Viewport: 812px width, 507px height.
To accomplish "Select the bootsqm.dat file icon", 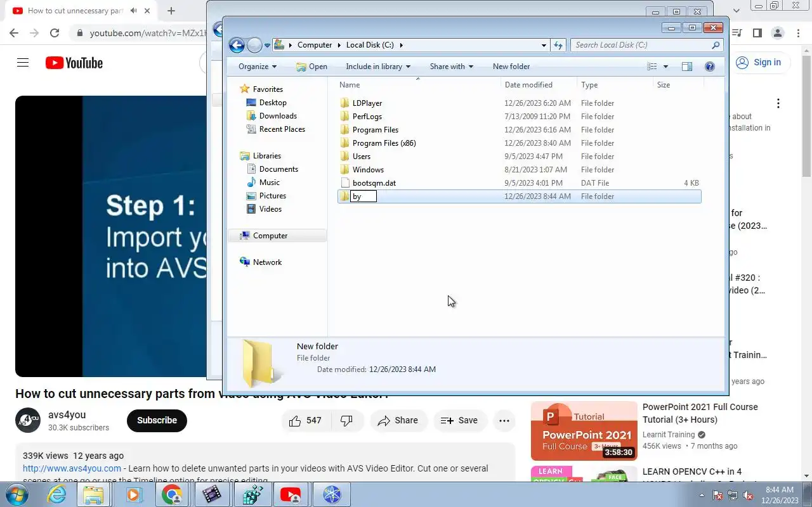I will coord(344,183).
